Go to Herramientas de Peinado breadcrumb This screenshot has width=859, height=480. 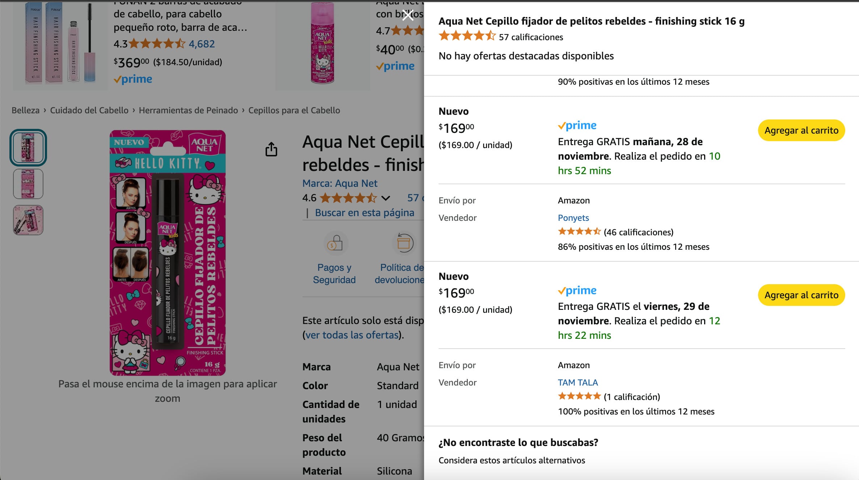188,110
